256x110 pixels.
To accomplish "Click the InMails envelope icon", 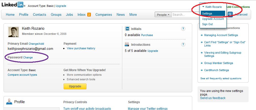I will [127, 29].
